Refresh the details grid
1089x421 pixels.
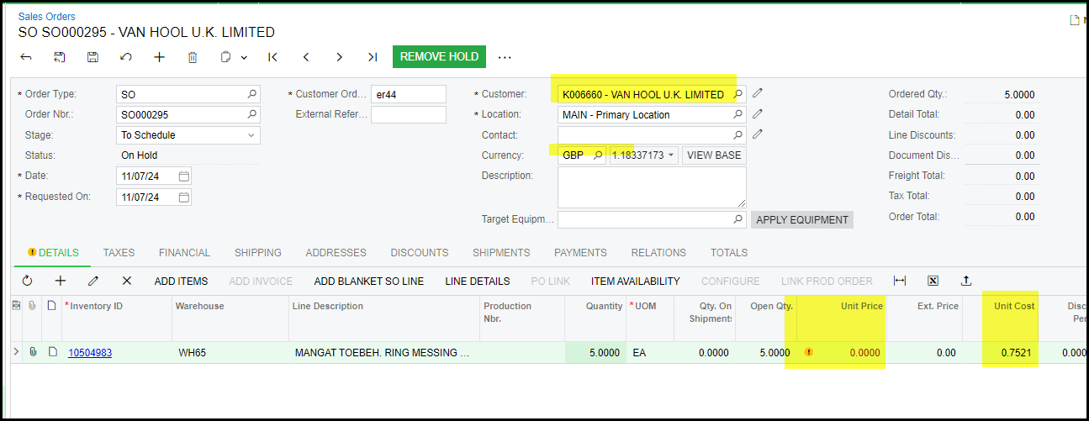tap(27, 281)
